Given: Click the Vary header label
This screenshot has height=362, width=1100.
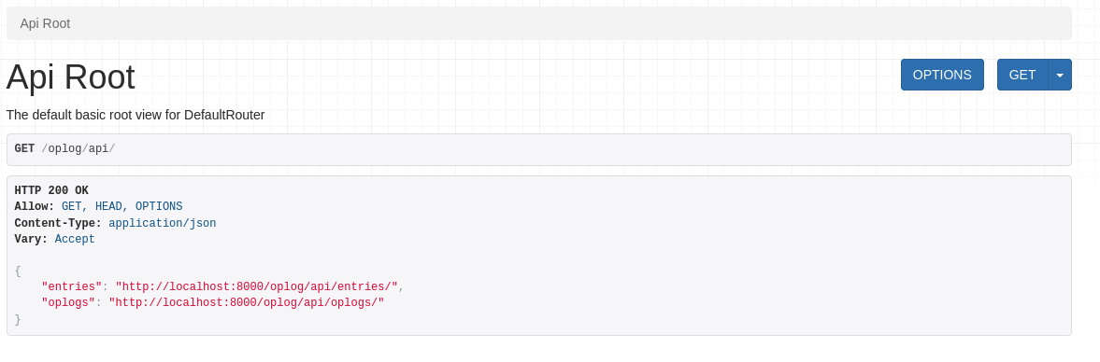Looking at the screenshot, I should pyautogui.click(x=31, y=240).
